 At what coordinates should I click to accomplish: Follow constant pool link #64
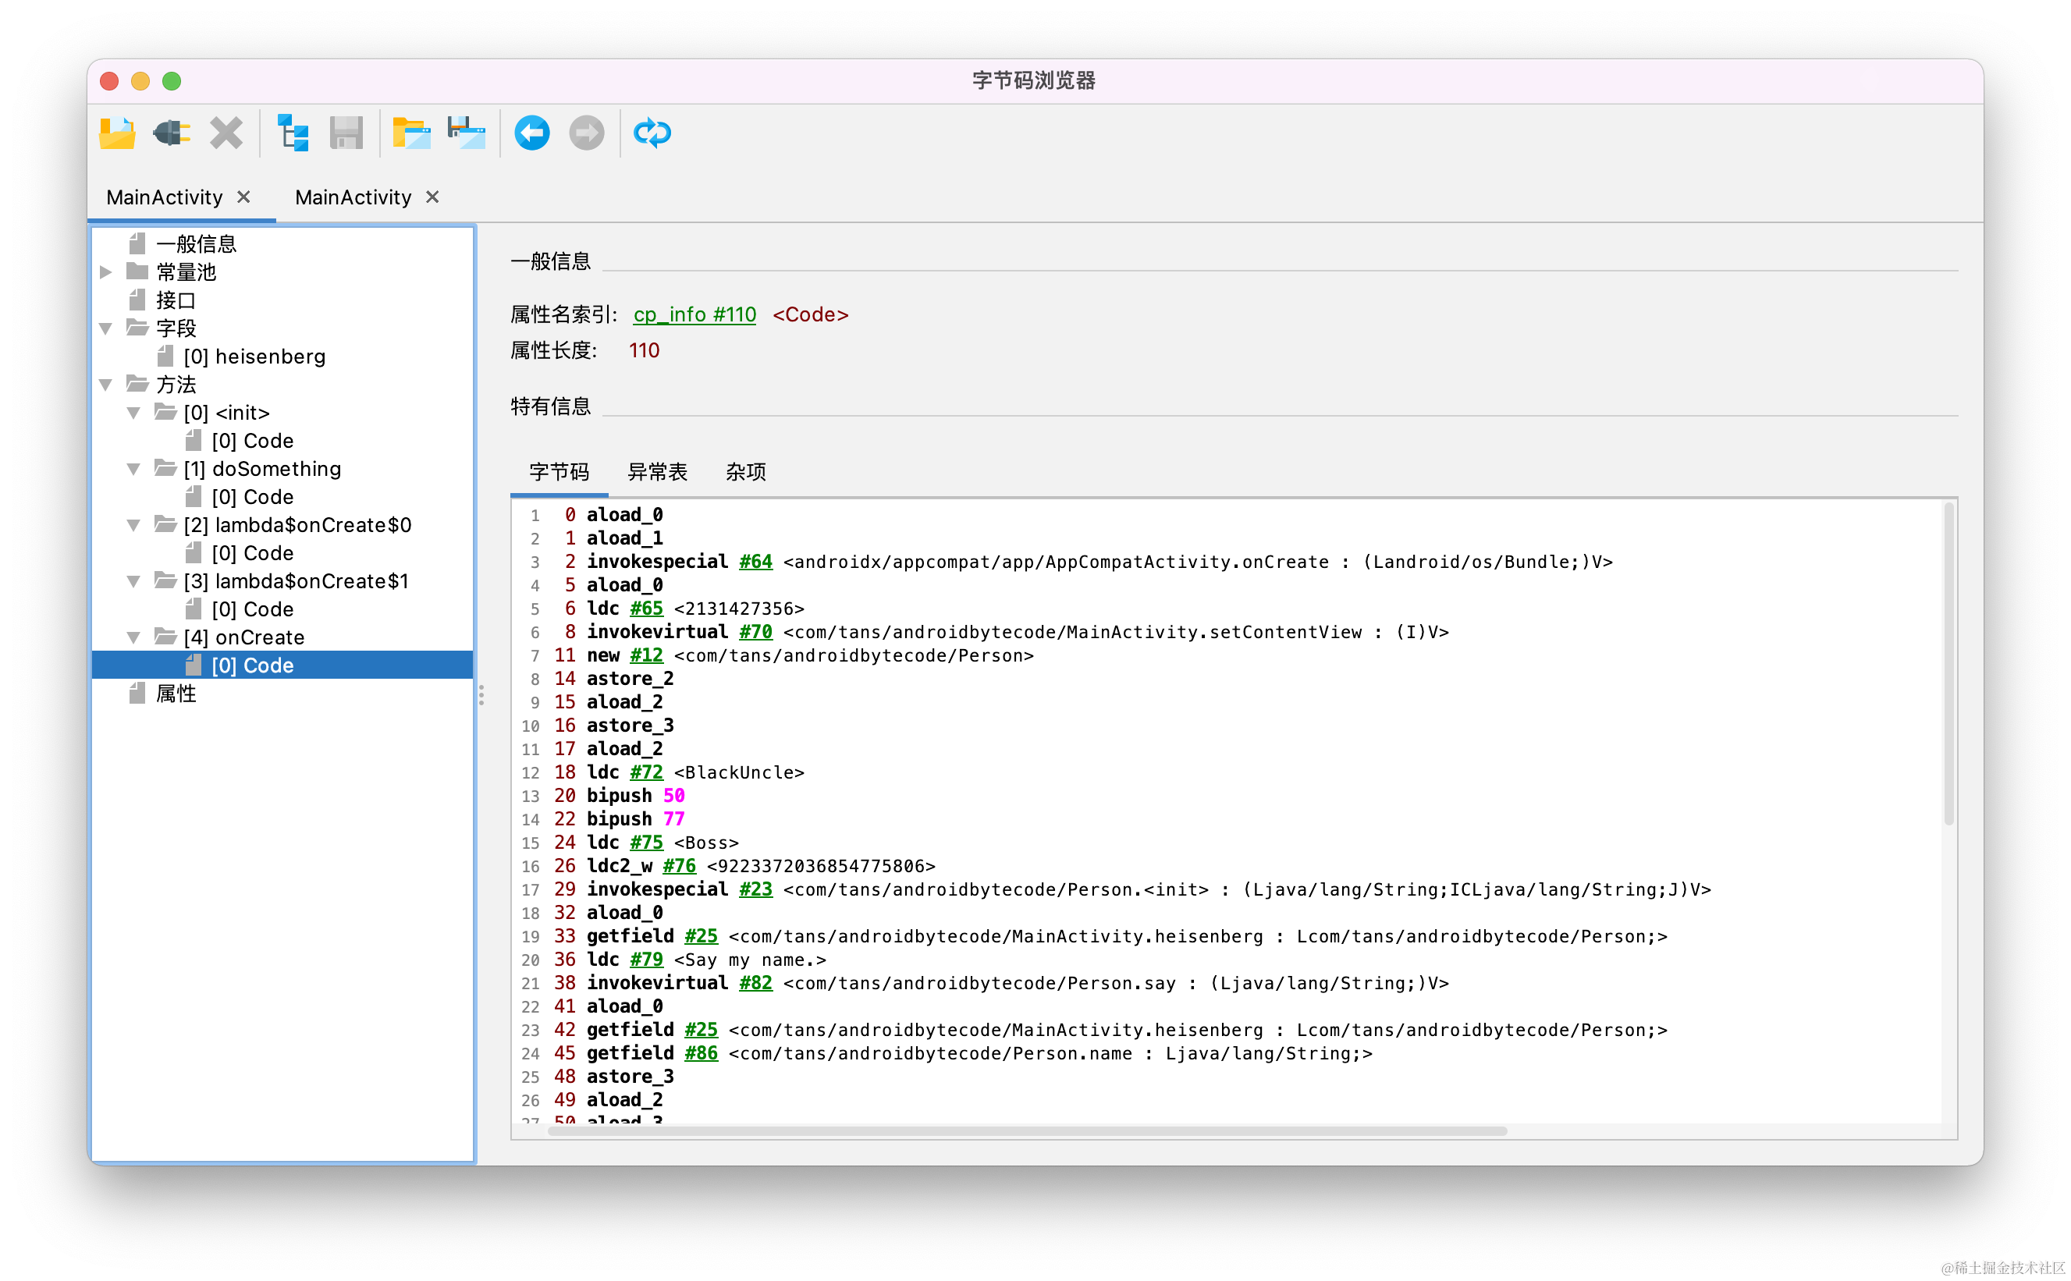[756, 562]
